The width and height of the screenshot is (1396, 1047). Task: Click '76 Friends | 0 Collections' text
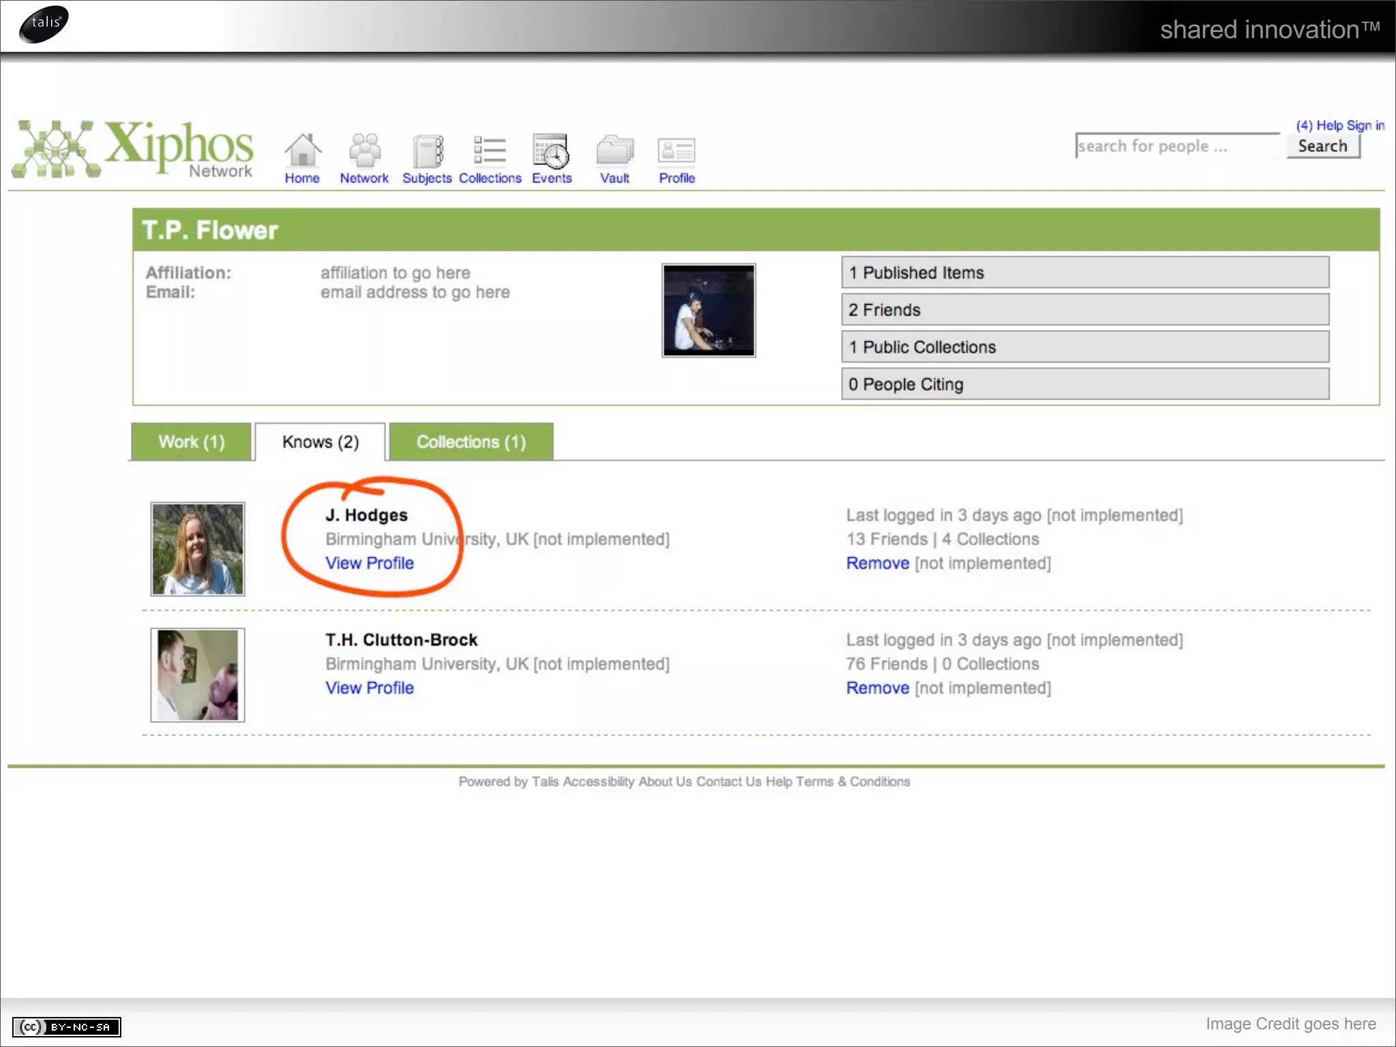point(943,664)
